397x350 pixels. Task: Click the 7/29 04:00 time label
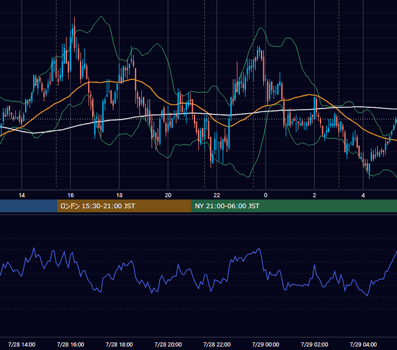click(363, 344)
